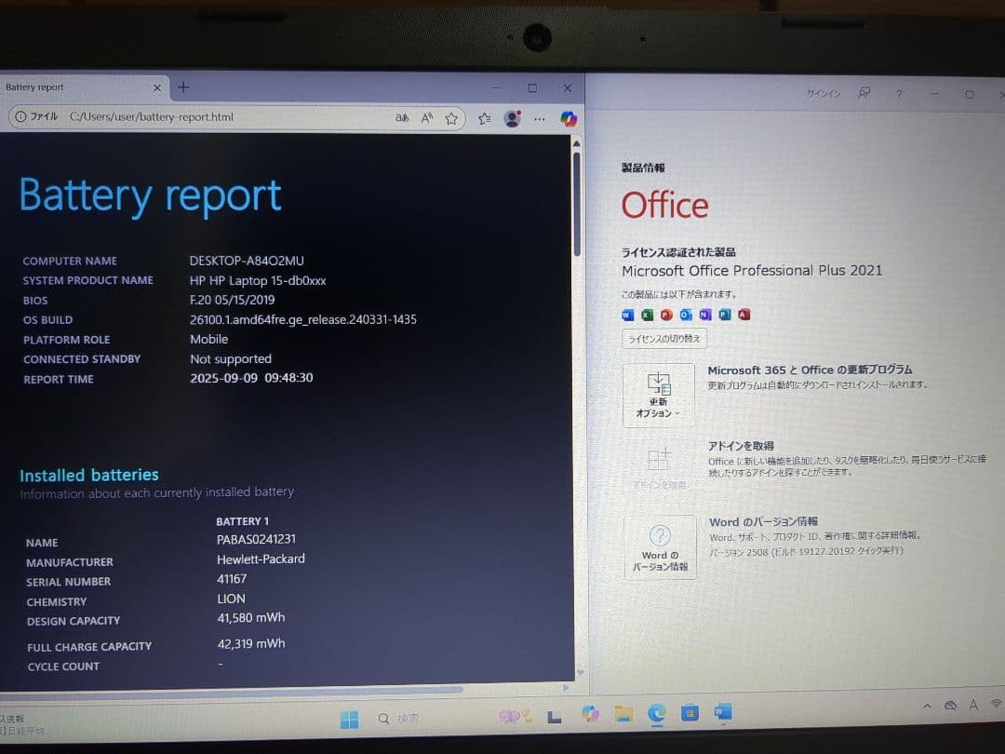Click the address bar showing battery-report.html
Image resolution: width=1005 pixels, height=754 pixels.
pos(167,117)
